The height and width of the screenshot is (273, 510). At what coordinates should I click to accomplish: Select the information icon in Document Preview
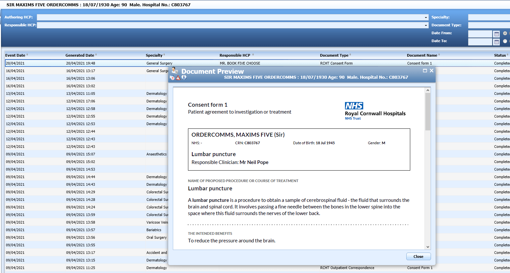pos(184,77)
